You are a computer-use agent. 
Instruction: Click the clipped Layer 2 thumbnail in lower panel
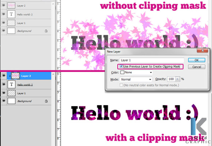16,76
